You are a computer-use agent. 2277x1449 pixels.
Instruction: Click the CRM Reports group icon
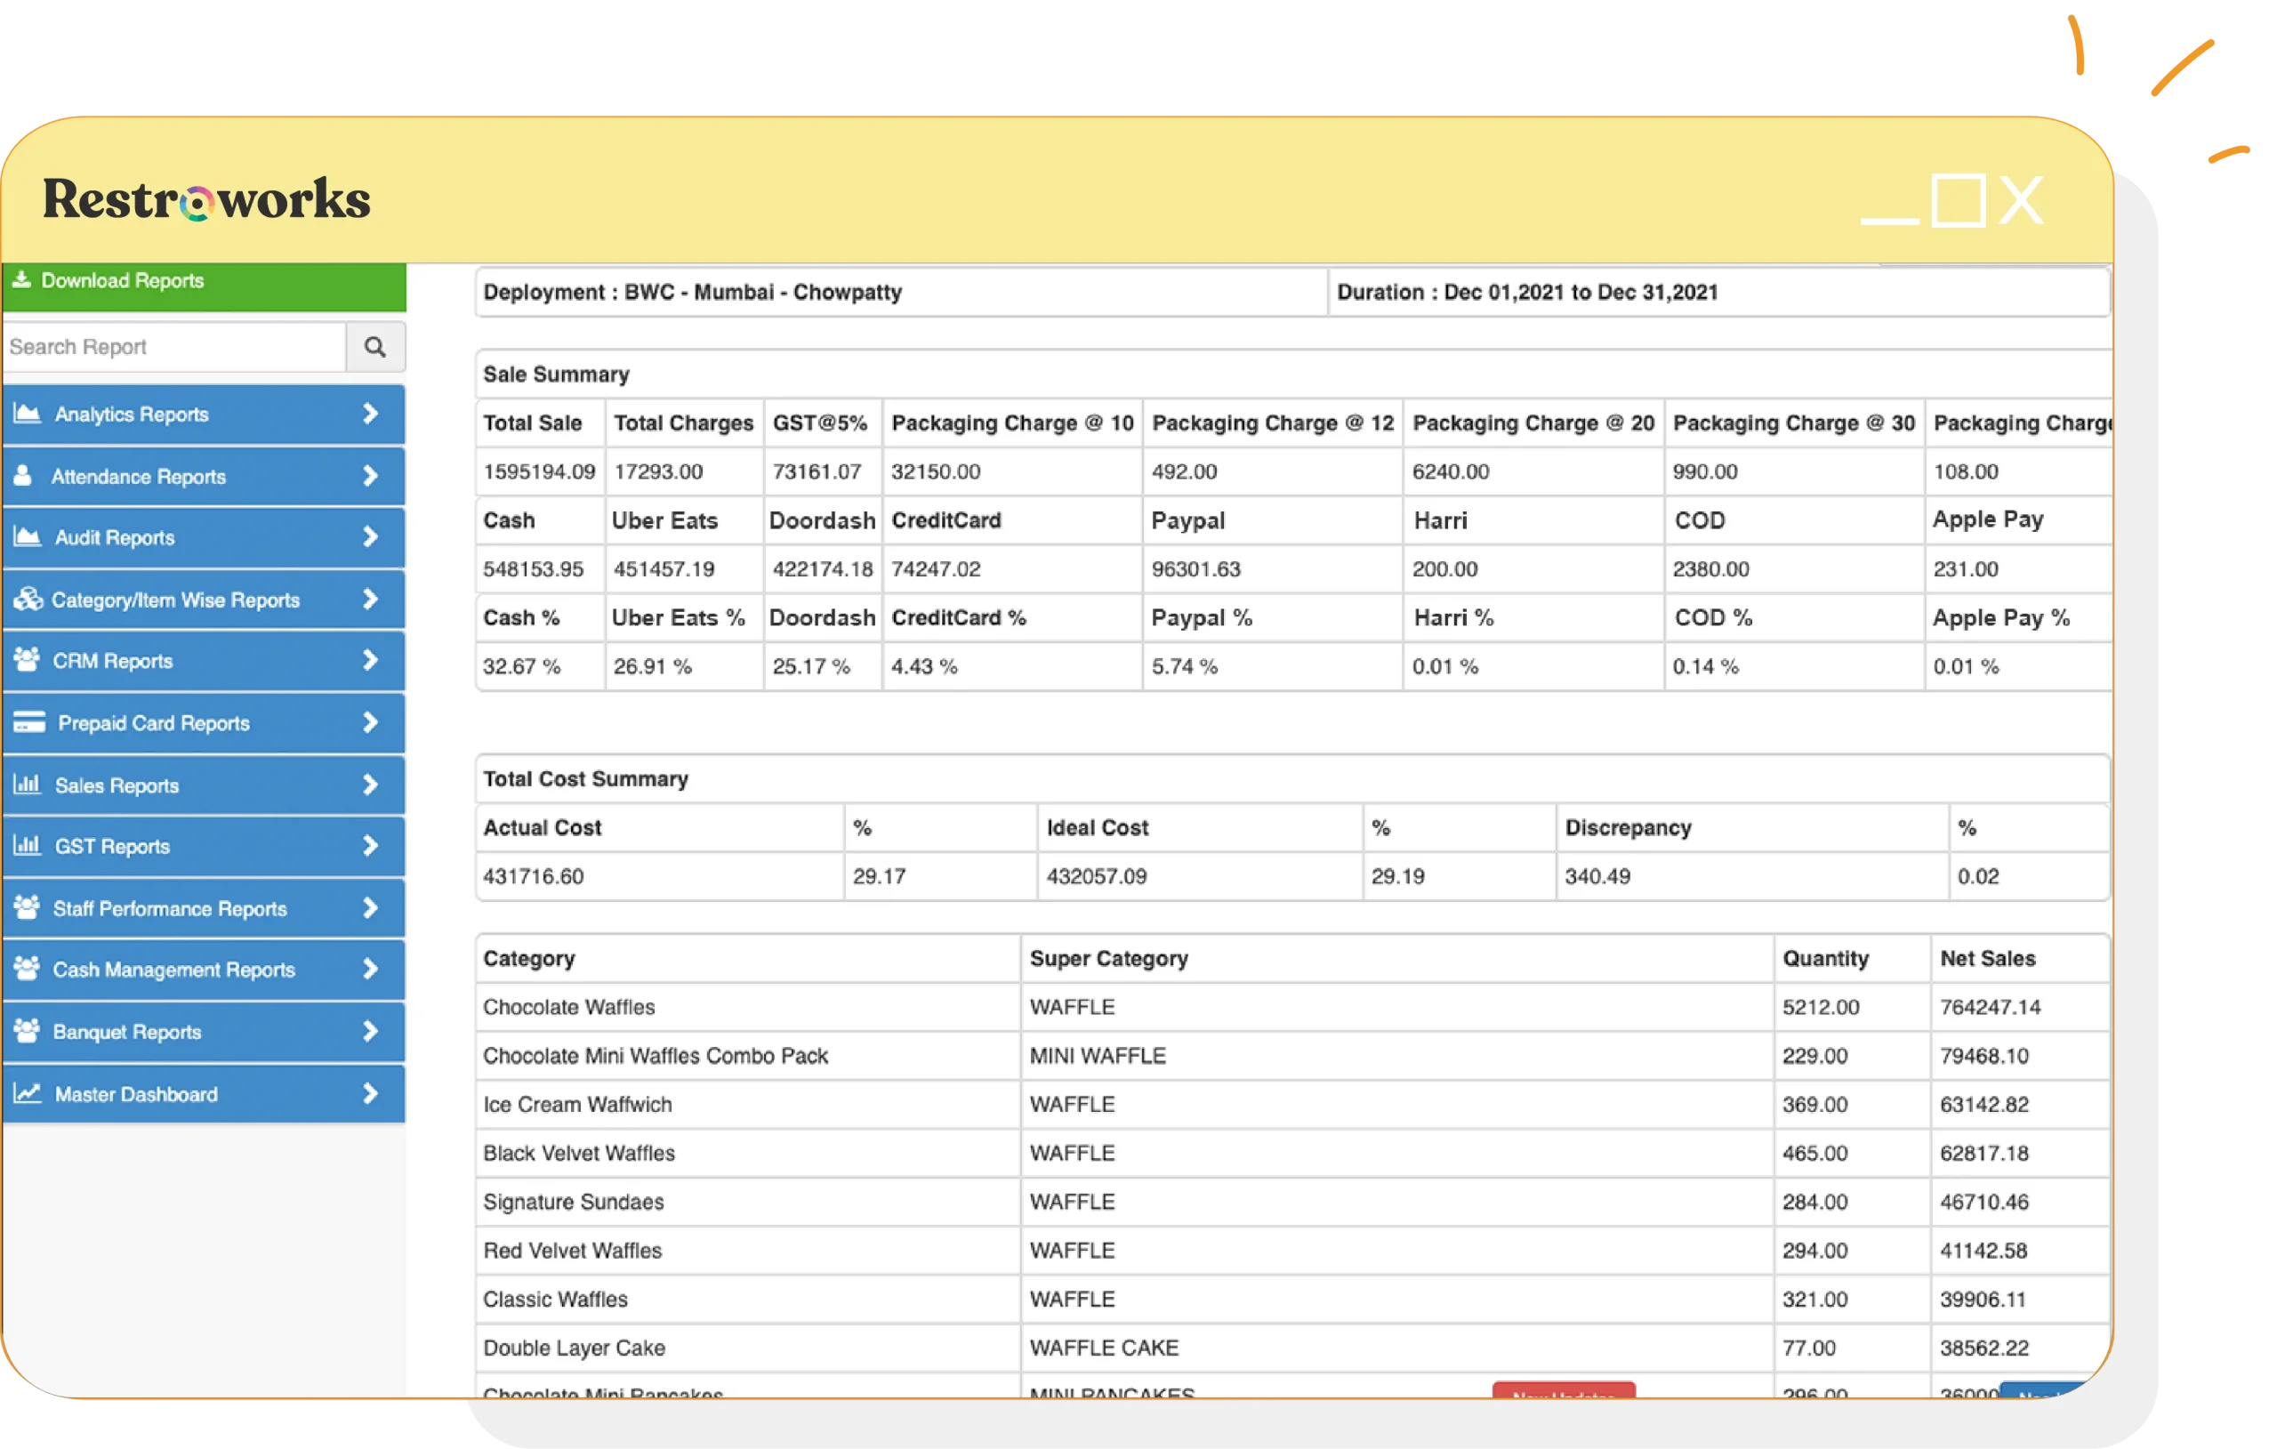click(x=27, y=660)
